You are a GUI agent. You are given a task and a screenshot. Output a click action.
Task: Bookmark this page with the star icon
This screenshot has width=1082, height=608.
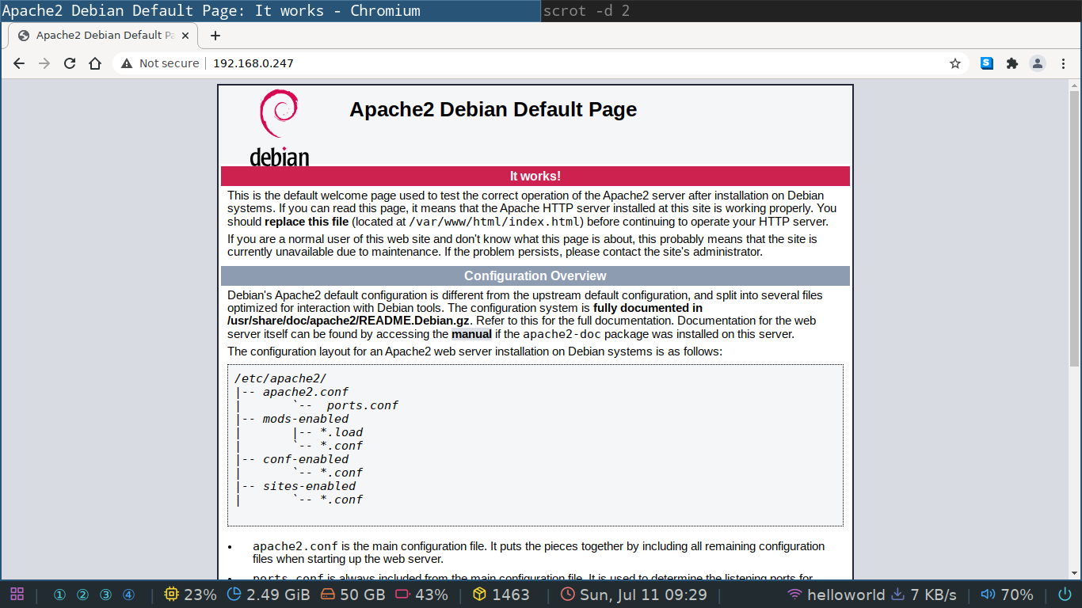[955, 63]
